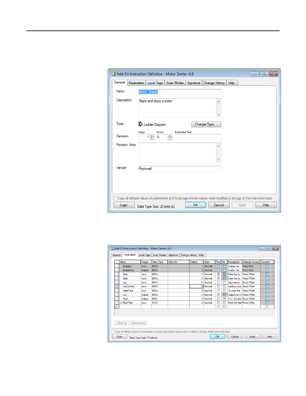Toggle the copy-default-values checkbox in the General-tab dialog
Viewport: 306px width, 396px height.
115,198
